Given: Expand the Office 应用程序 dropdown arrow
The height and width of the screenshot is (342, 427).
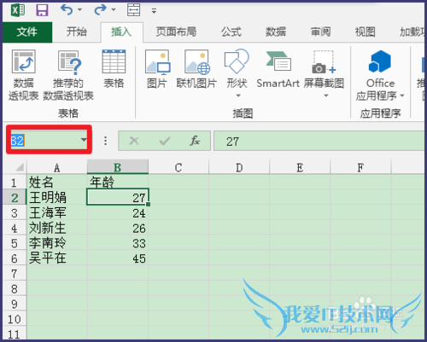Looking at the screenshot, I should click(x=402, y=96).
